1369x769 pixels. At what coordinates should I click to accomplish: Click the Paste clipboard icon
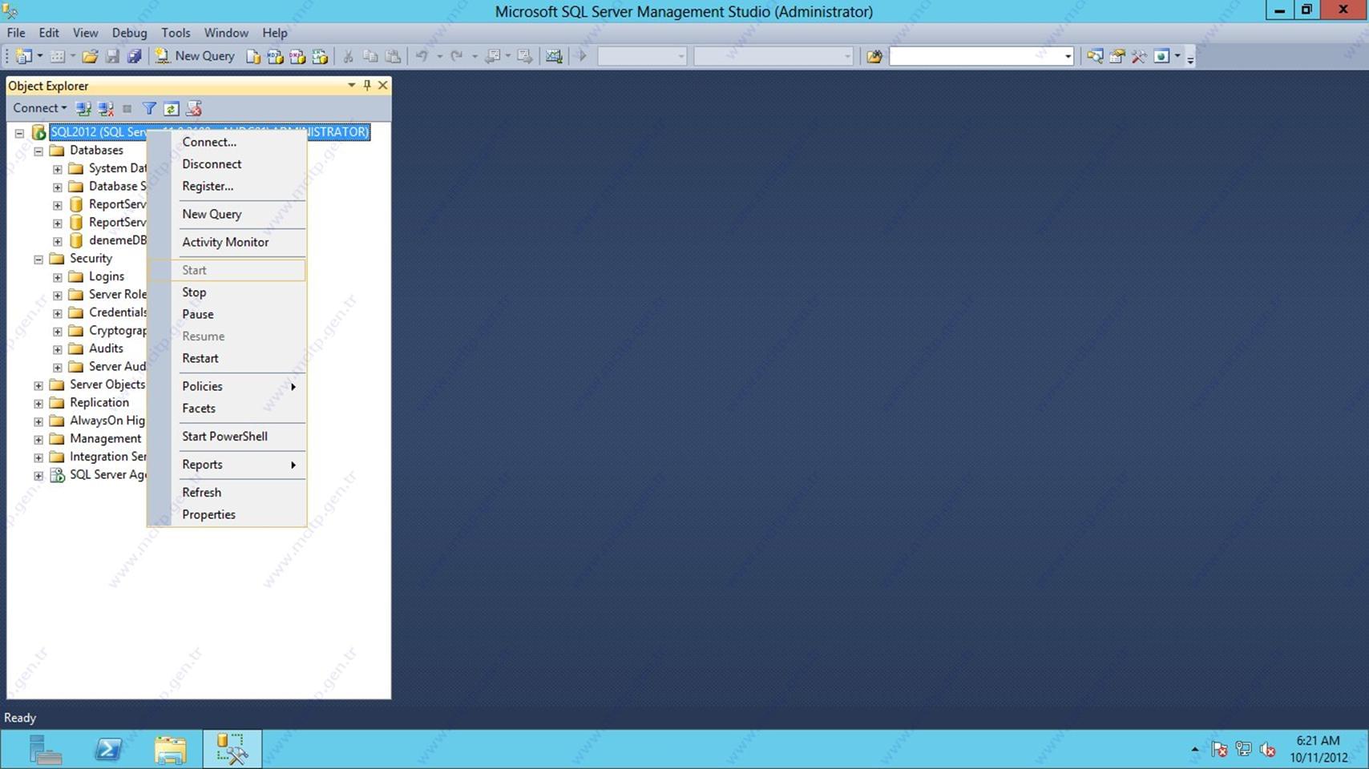coord(393,56)
